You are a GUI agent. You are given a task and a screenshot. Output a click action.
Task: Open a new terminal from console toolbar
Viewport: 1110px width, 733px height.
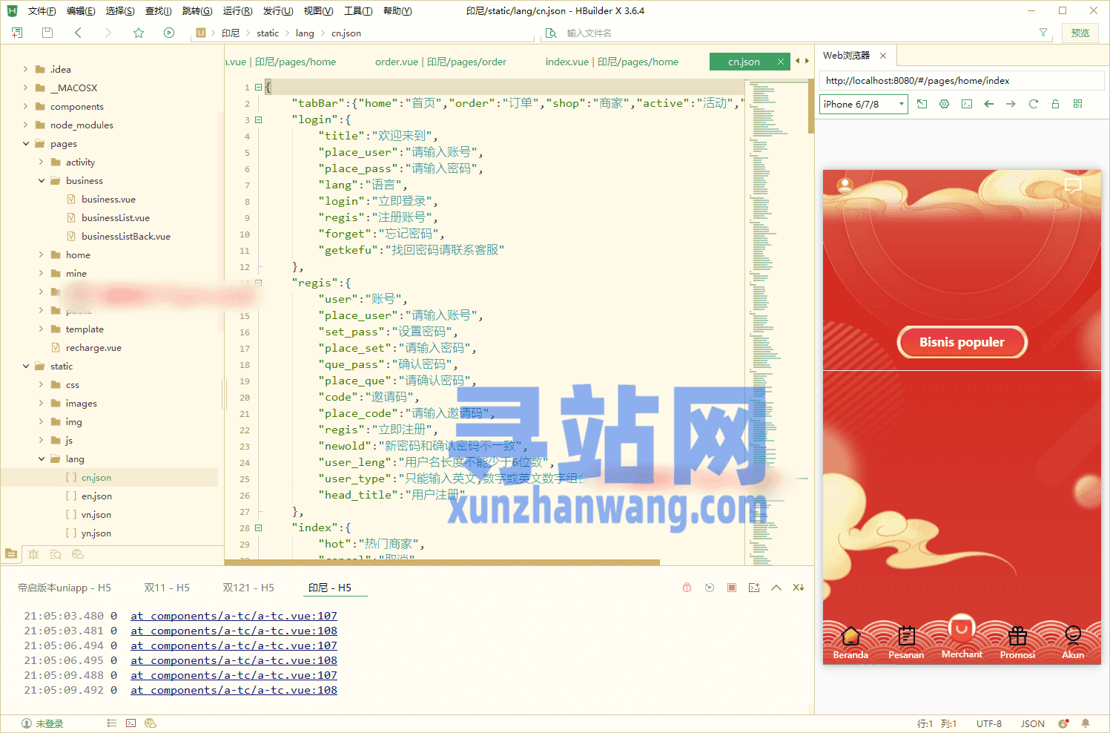pos(754,588)
